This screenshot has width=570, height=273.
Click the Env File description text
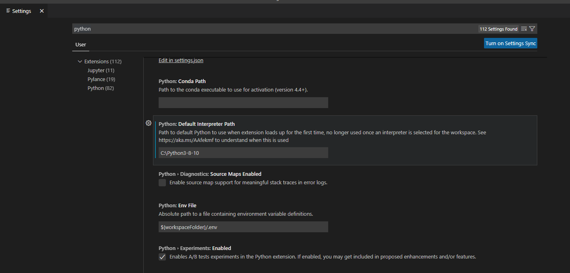236,214
